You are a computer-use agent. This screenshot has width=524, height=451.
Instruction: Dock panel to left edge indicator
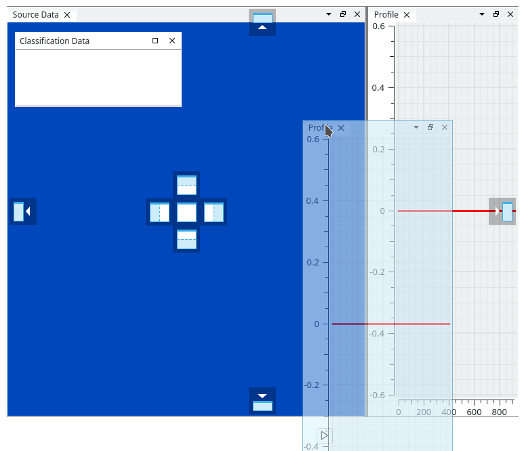(x=23, y=211)
